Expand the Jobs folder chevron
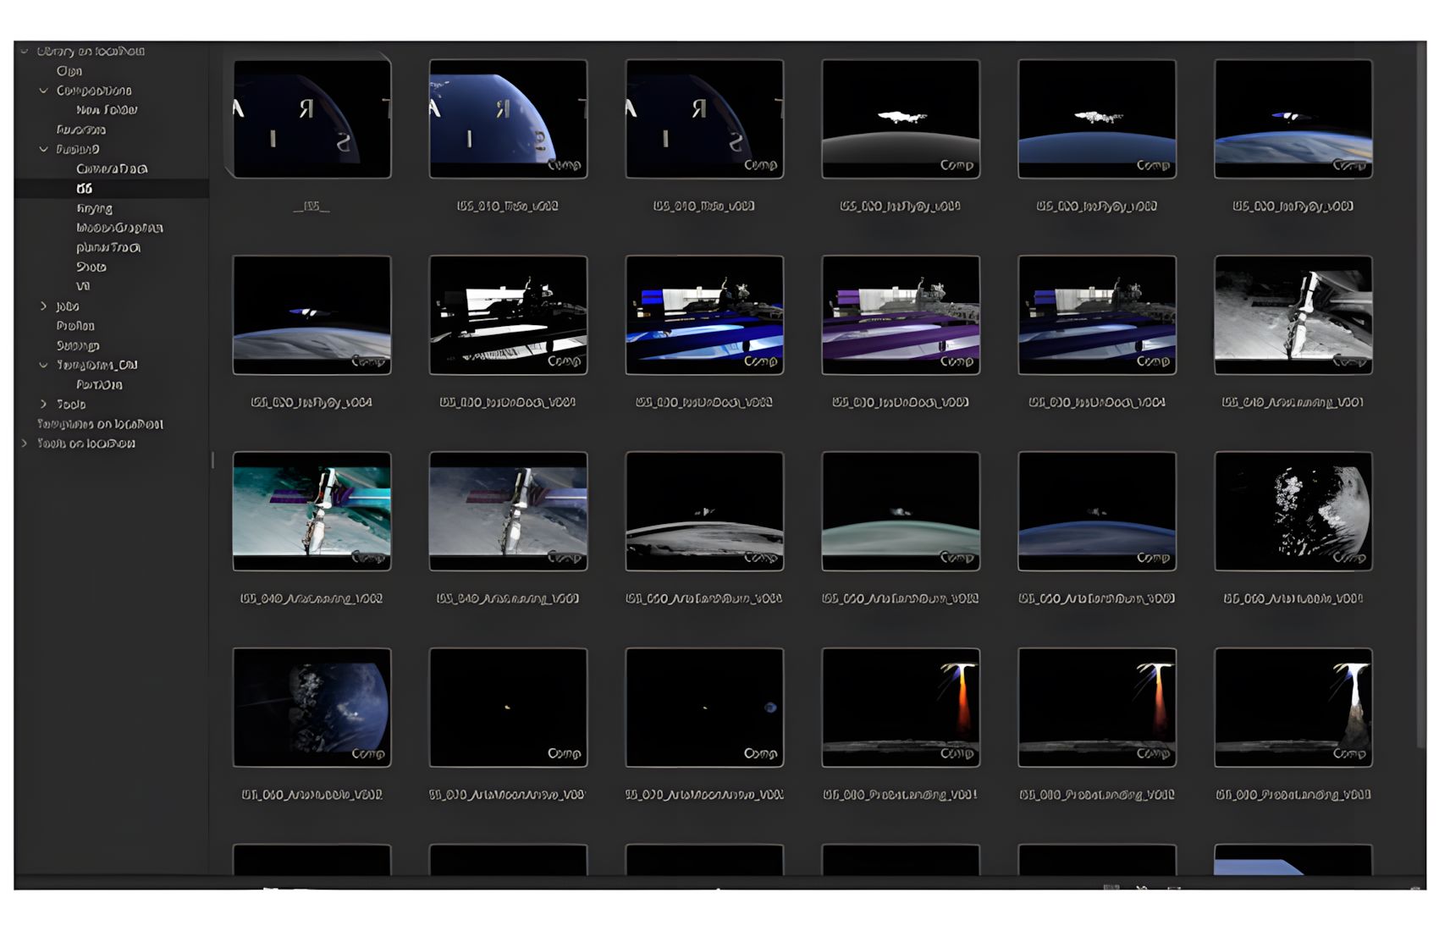1439x931 pixels. tap(44, 306)
